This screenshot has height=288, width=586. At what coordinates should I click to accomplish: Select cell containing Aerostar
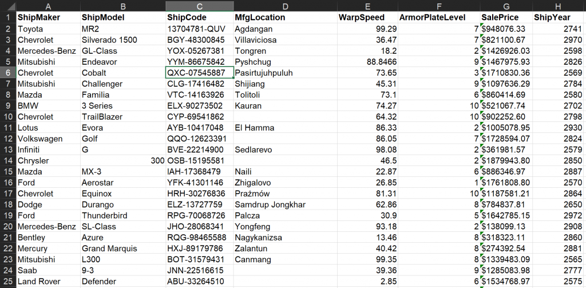pos(123,183)
